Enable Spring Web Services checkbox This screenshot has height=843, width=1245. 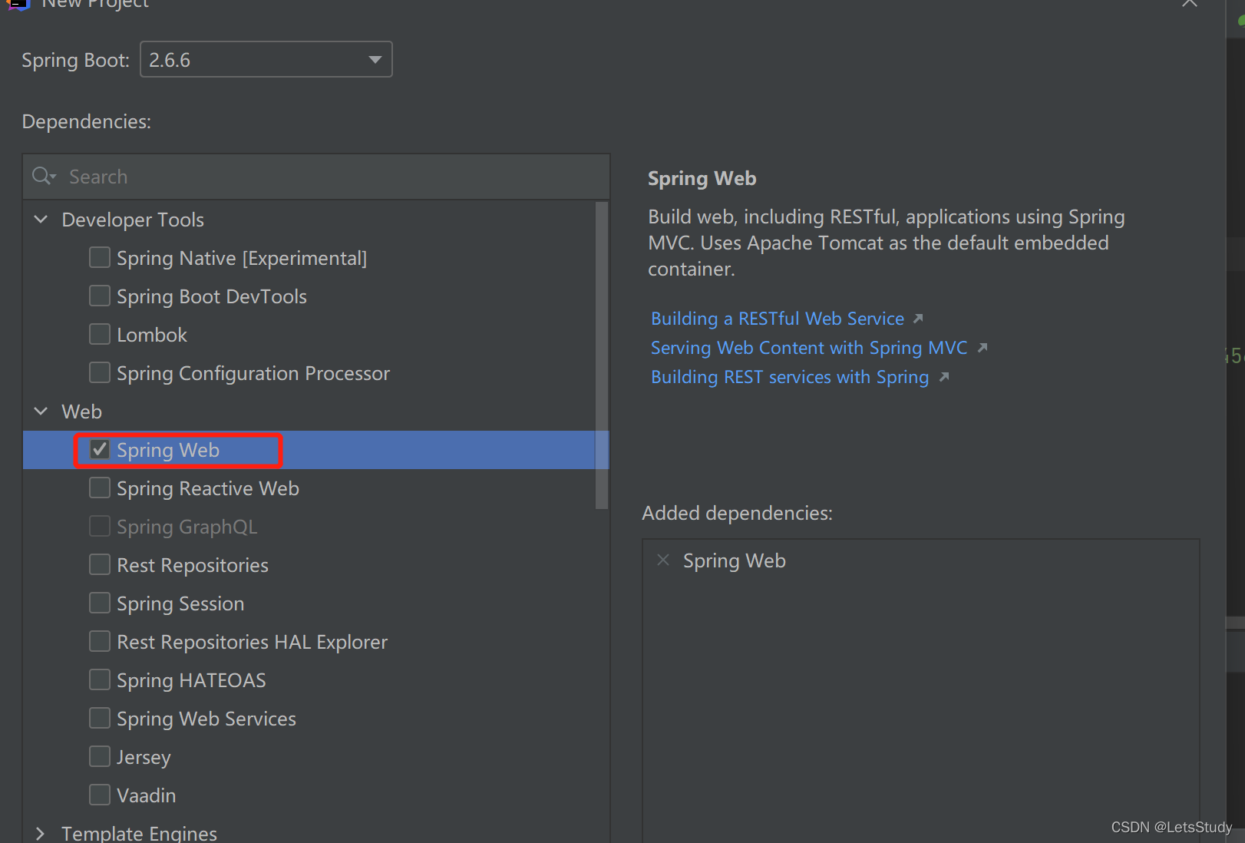pos(100,718)
